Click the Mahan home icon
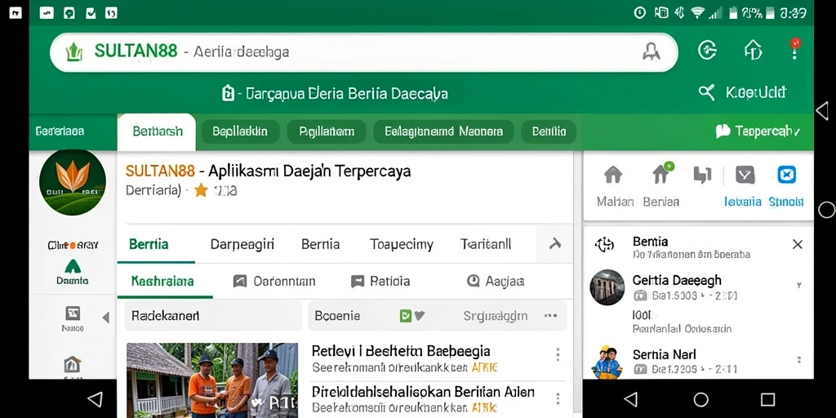Image resolution: width=836 pixels, height=418 pixels. click(x=613, y=175)
